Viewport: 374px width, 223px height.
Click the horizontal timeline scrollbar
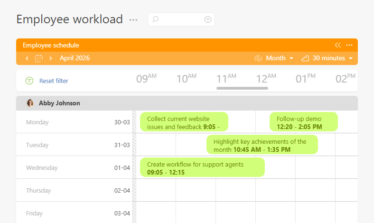click(242, 88)
